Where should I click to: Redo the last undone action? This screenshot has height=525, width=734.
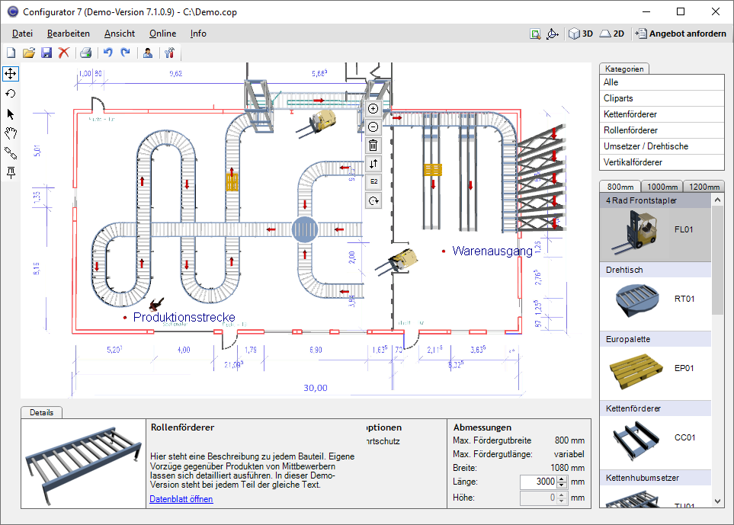(125, 53)
